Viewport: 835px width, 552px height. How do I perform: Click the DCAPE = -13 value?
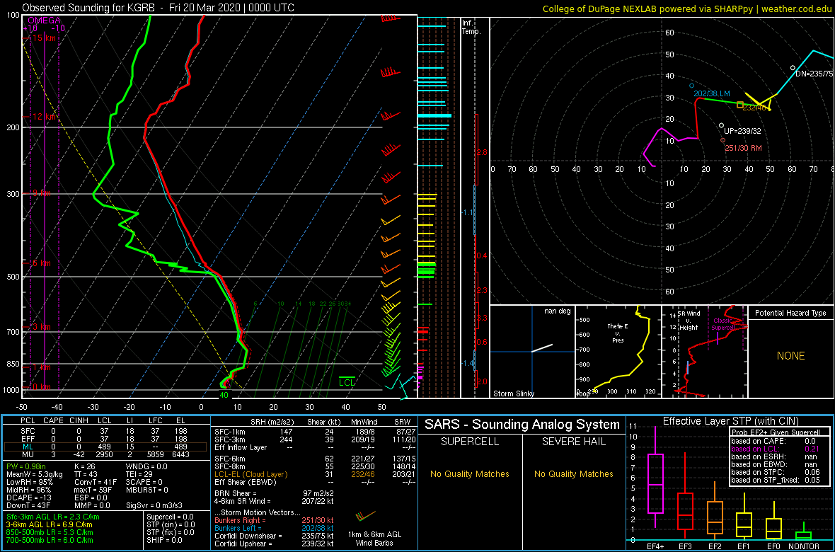(x=28, y=498)
